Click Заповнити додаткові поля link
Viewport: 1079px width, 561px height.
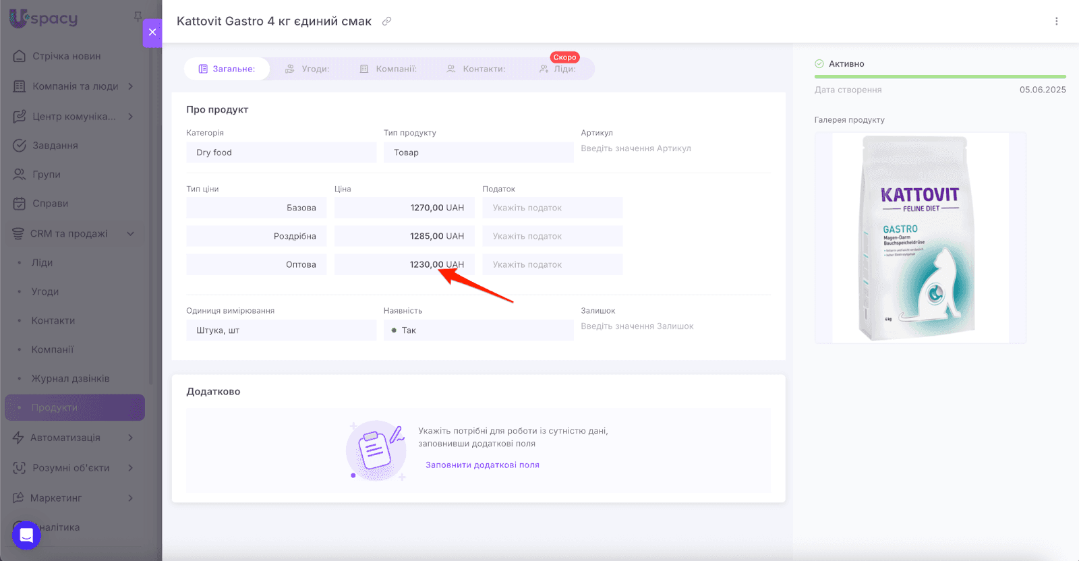click(x=482, y=465)
